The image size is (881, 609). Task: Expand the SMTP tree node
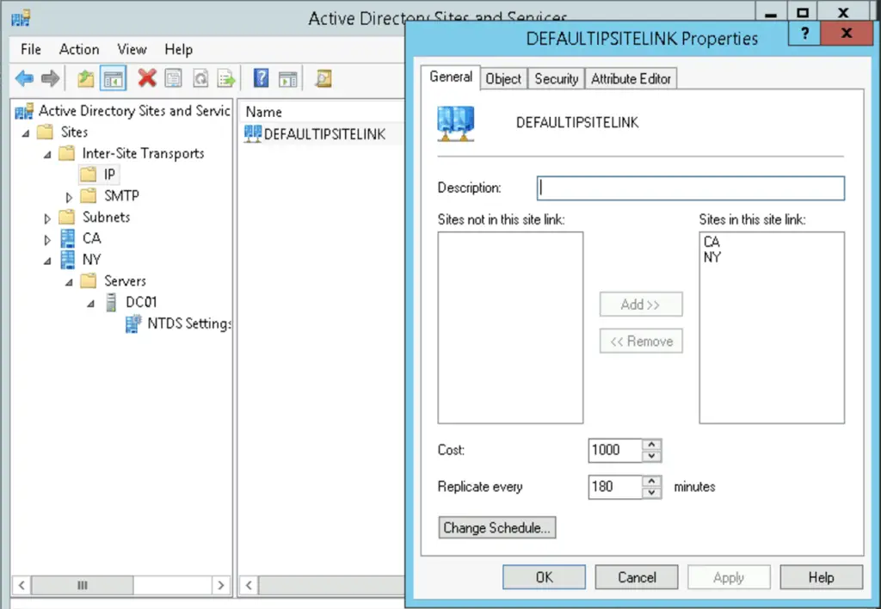click(69, 197)
